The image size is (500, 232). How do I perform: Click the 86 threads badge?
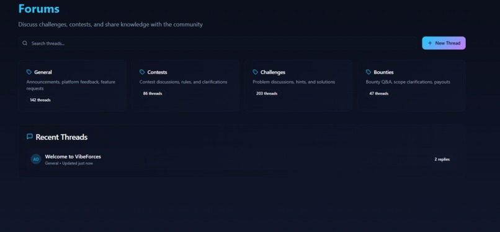coord(153,94)
